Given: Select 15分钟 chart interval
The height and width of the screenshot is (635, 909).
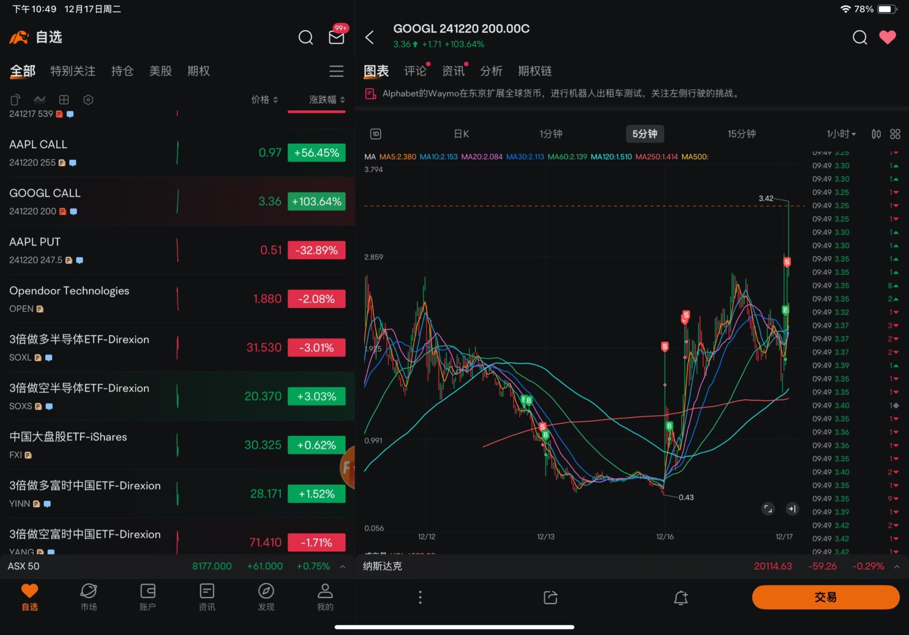Looking at the screenshot, I should tap(741, 134).
